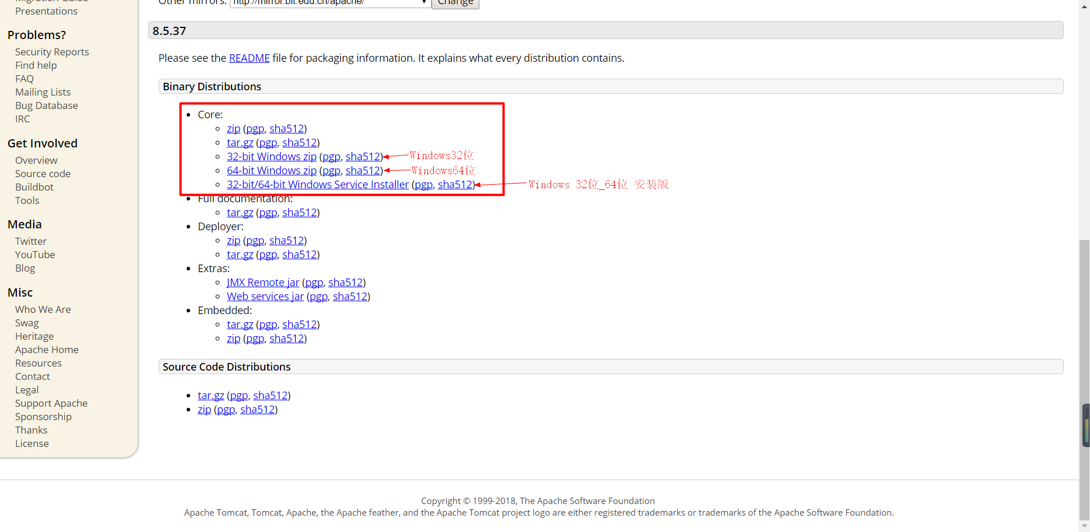The height and width of the screenshot is (532, 1090).
Task: Open License sidebar link
Action: click(x=32, y=443)
